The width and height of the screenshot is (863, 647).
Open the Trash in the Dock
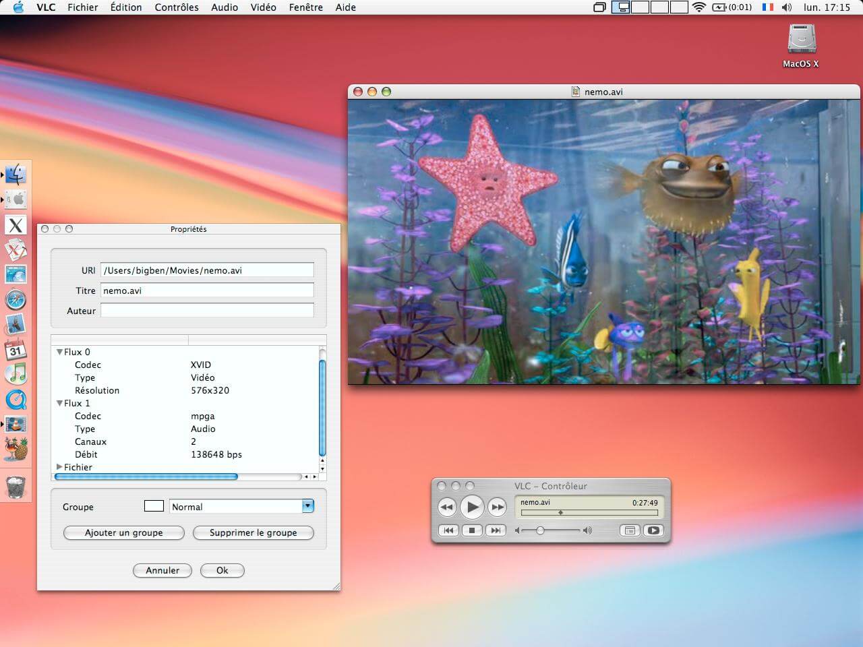point(16,487)
